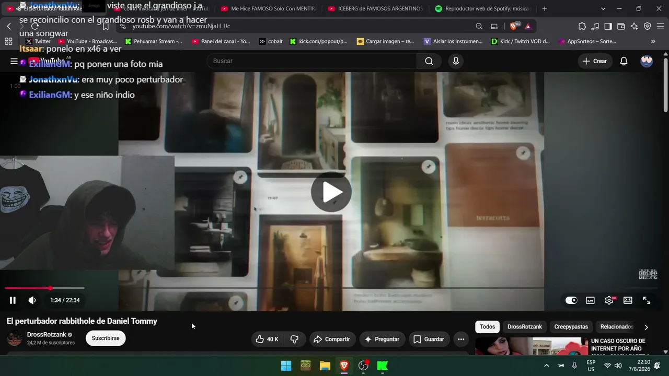Open a new browser tab
This screenshot has height=376, width=669.
pyautogui.click(x=545, y=9)
